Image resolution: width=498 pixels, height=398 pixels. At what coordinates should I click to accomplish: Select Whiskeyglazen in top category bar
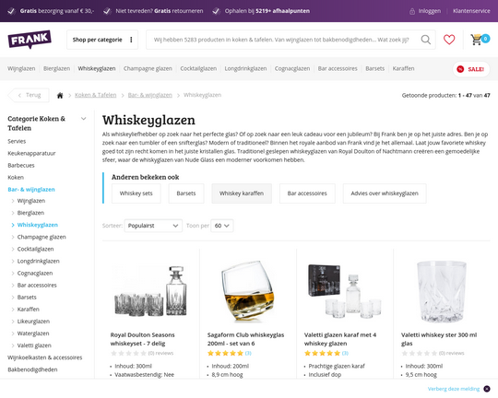pos(97,68)
